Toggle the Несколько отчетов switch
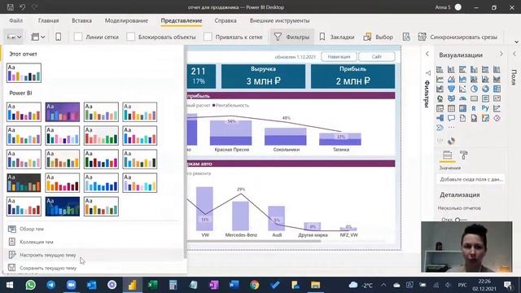 pos(461,220)
